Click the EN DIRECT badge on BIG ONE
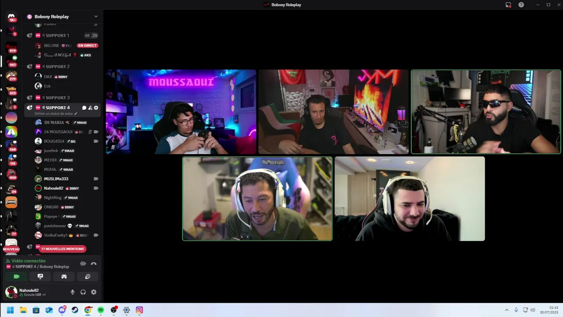The image size is (563, 317). (x=87, y=45)
